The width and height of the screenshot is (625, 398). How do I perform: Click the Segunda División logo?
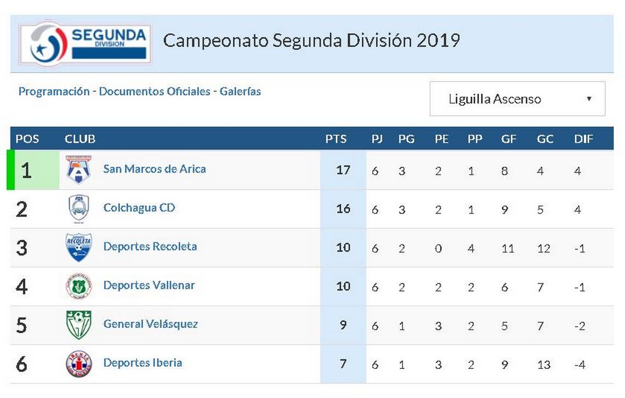click(86, 43)
